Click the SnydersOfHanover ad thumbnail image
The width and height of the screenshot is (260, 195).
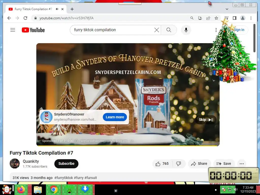(x=46, y=117)
